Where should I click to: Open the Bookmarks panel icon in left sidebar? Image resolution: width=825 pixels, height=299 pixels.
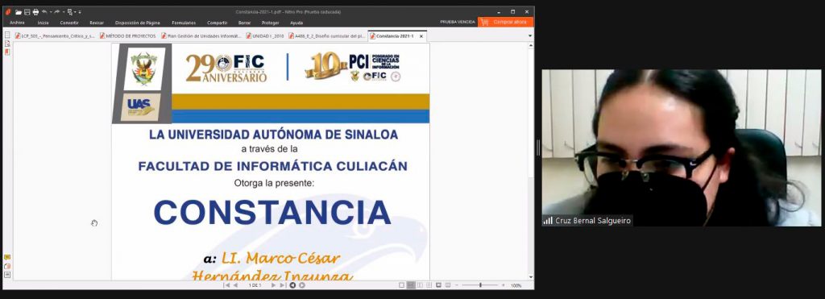(7, 44)
